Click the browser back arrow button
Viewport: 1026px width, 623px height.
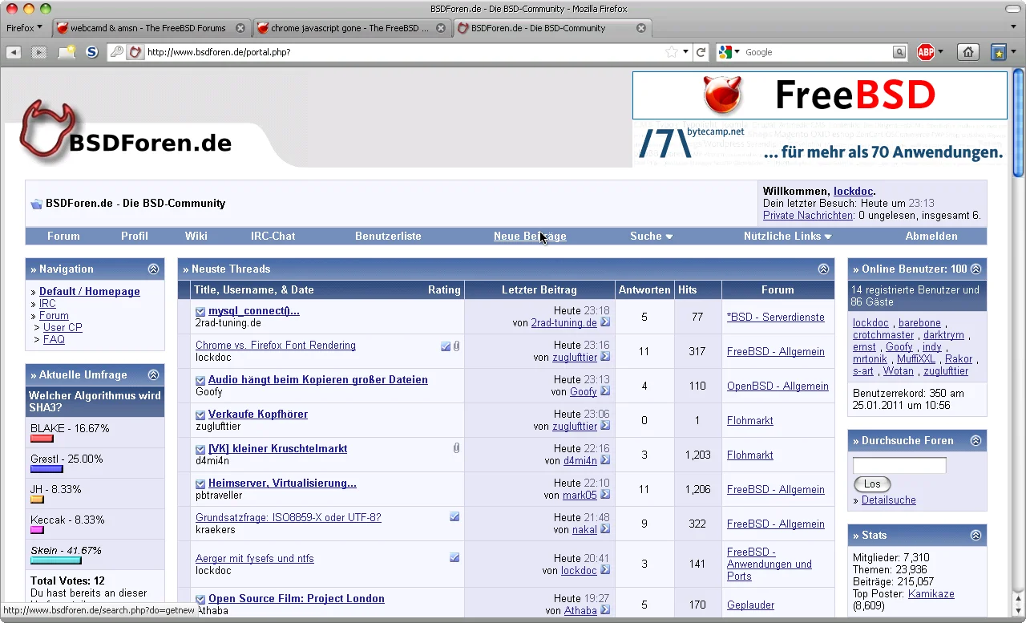(x=14, y=52)
